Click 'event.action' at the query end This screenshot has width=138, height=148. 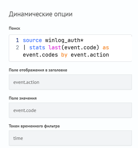tap(90, 55)
